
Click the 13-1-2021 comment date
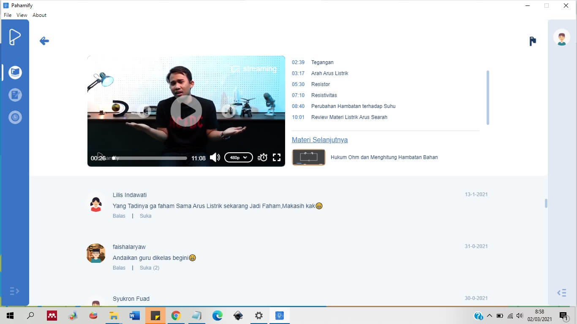coord(476,194)
